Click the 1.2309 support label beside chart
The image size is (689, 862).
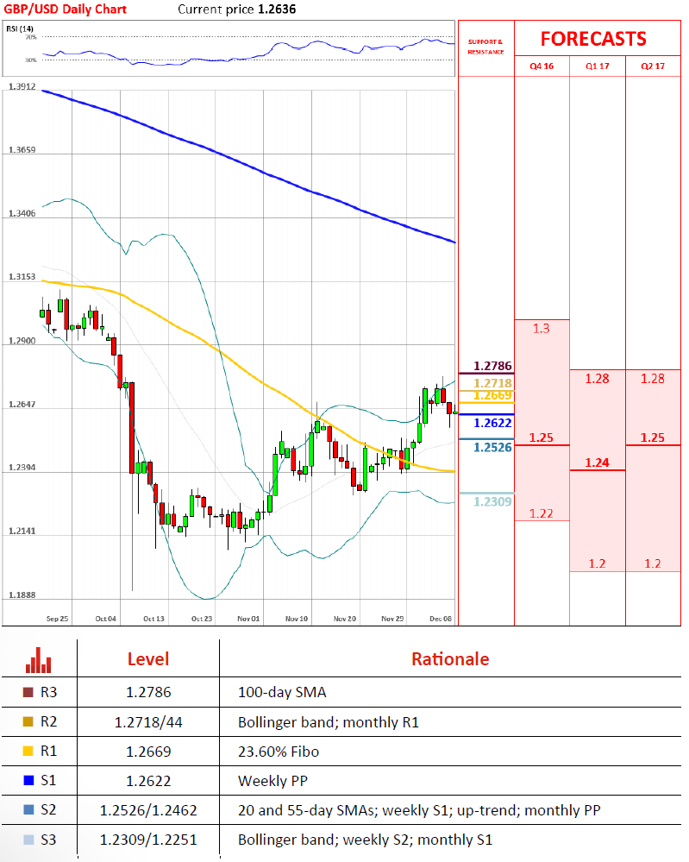[492, 501]
